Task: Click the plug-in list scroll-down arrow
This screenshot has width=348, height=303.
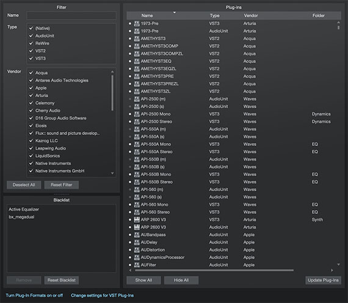Action: [x=338, y=265]
